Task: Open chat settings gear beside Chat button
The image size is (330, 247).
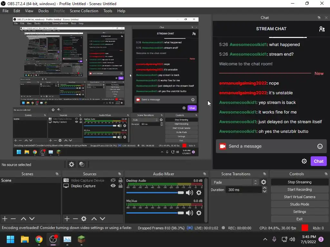Action: (304, 161)
